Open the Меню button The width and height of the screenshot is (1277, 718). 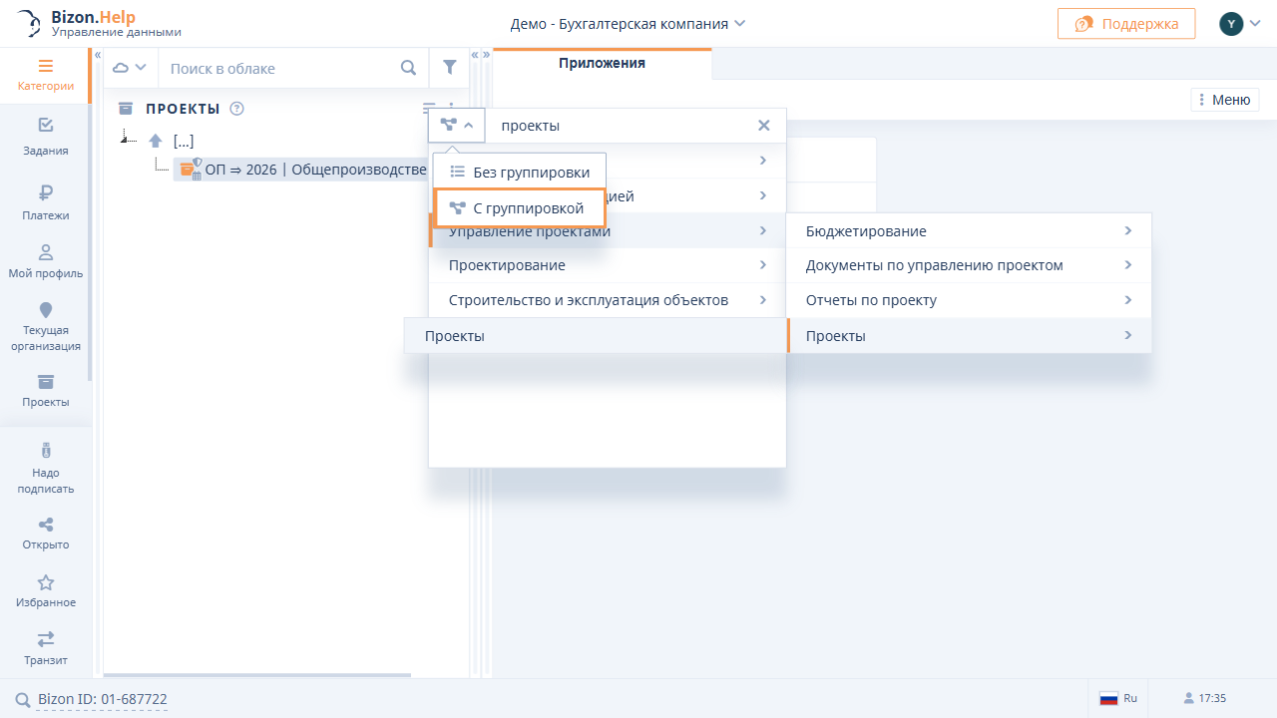1224,100
